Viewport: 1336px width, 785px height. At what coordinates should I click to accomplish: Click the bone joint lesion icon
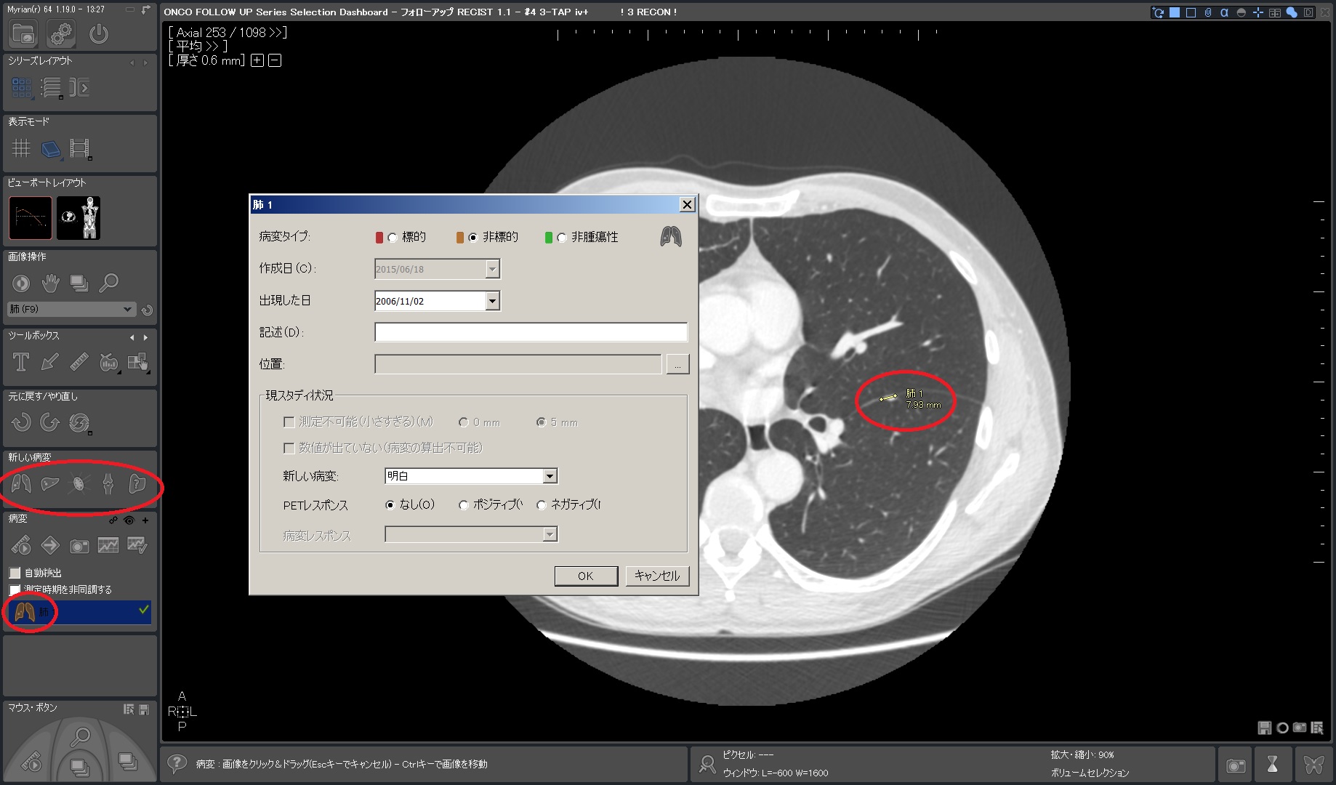[108, 483]
